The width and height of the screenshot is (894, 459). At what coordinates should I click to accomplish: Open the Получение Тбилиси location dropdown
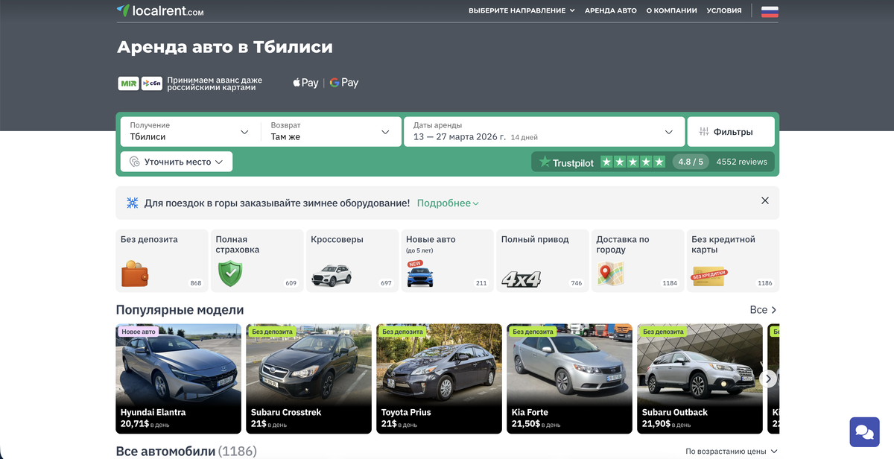190,132
